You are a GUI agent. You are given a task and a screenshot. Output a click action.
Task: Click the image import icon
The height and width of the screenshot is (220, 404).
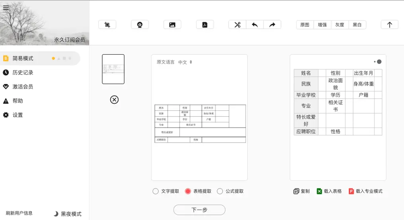click(172, 25)
